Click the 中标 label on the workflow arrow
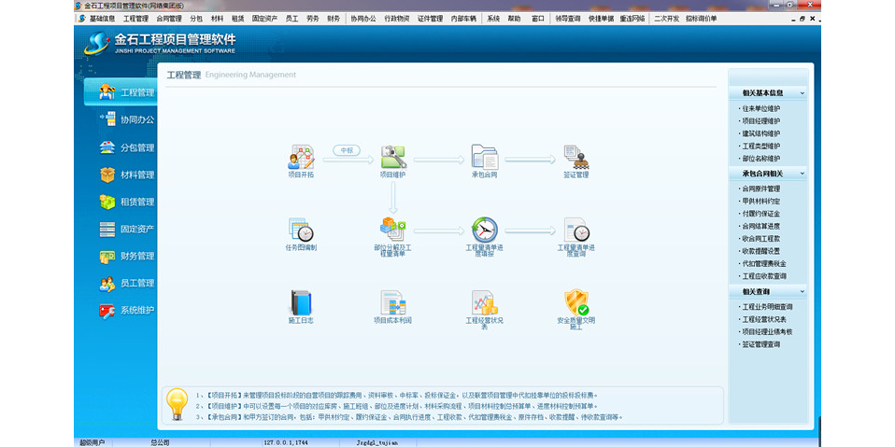The height and width of the screenshot is (447, 895). [x=347, y=149]
